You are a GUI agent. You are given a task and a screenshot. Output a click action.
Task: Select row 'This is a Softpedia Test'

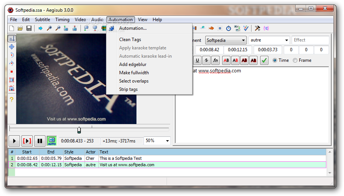[x=167, y=158]
